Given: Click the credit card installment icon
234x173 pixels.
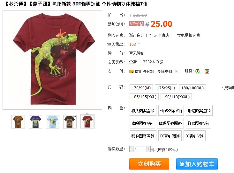Looking at the screenshot, I should pos(132,72).
